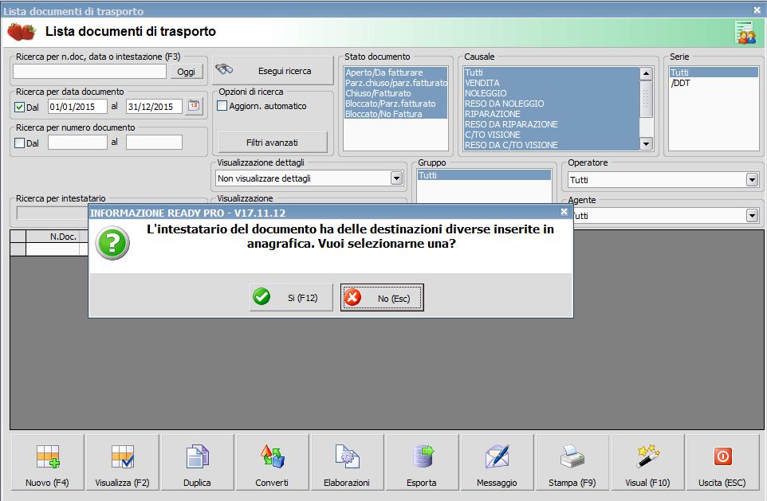Click Stampa (F9) print button
767x501 pixels.
pyautogui.click(x=572, y=463)
